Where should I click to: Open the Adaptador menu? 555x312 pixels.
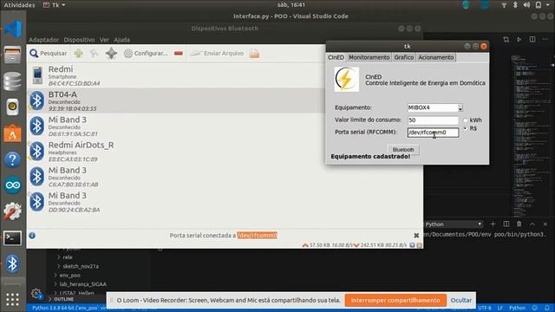43,40
